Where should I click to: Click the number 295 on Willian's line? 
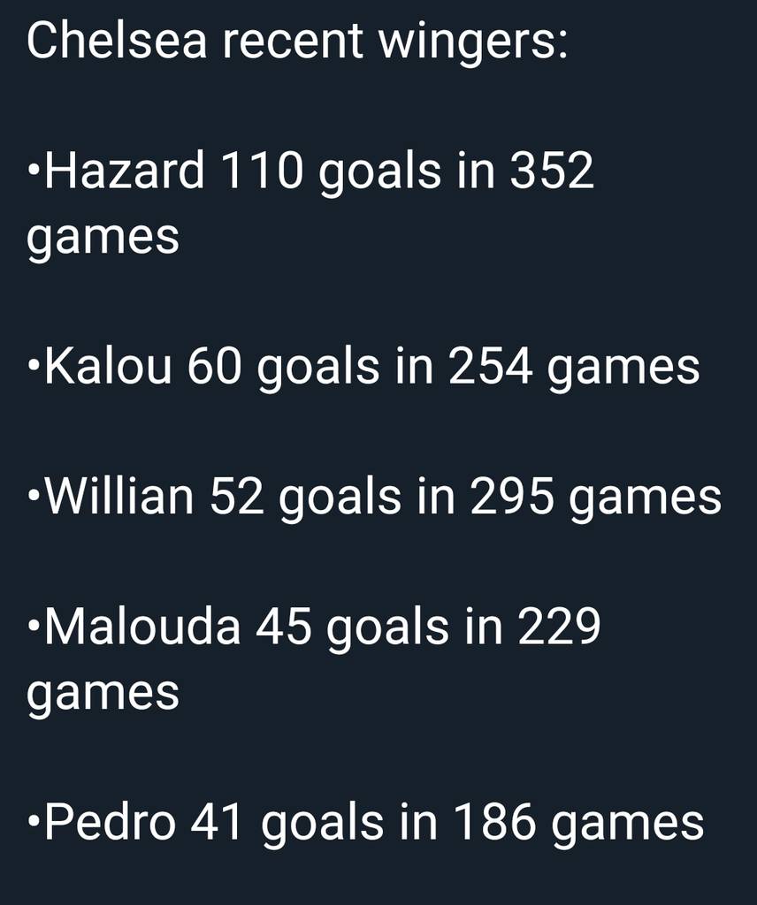coord(512,497)
